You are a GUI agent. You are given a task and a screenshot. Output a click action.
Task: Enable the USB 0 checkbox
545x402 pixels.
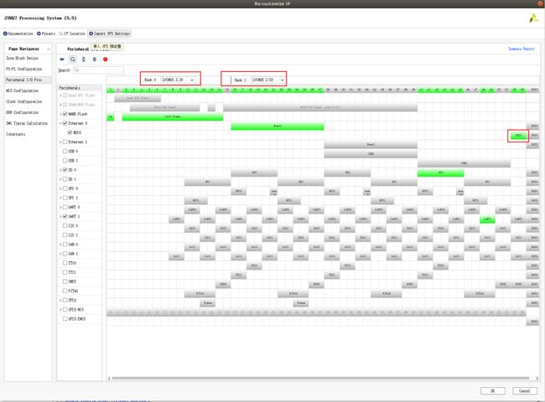tap(65, 152)
